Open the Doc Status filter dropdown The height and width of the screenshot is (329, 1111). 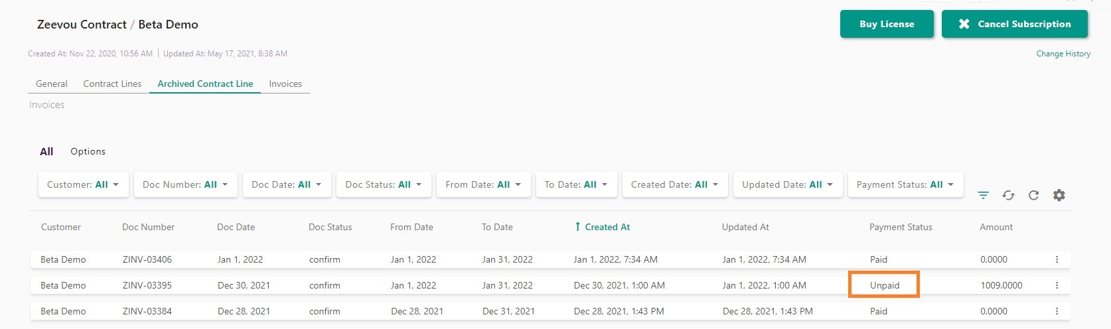384,184
